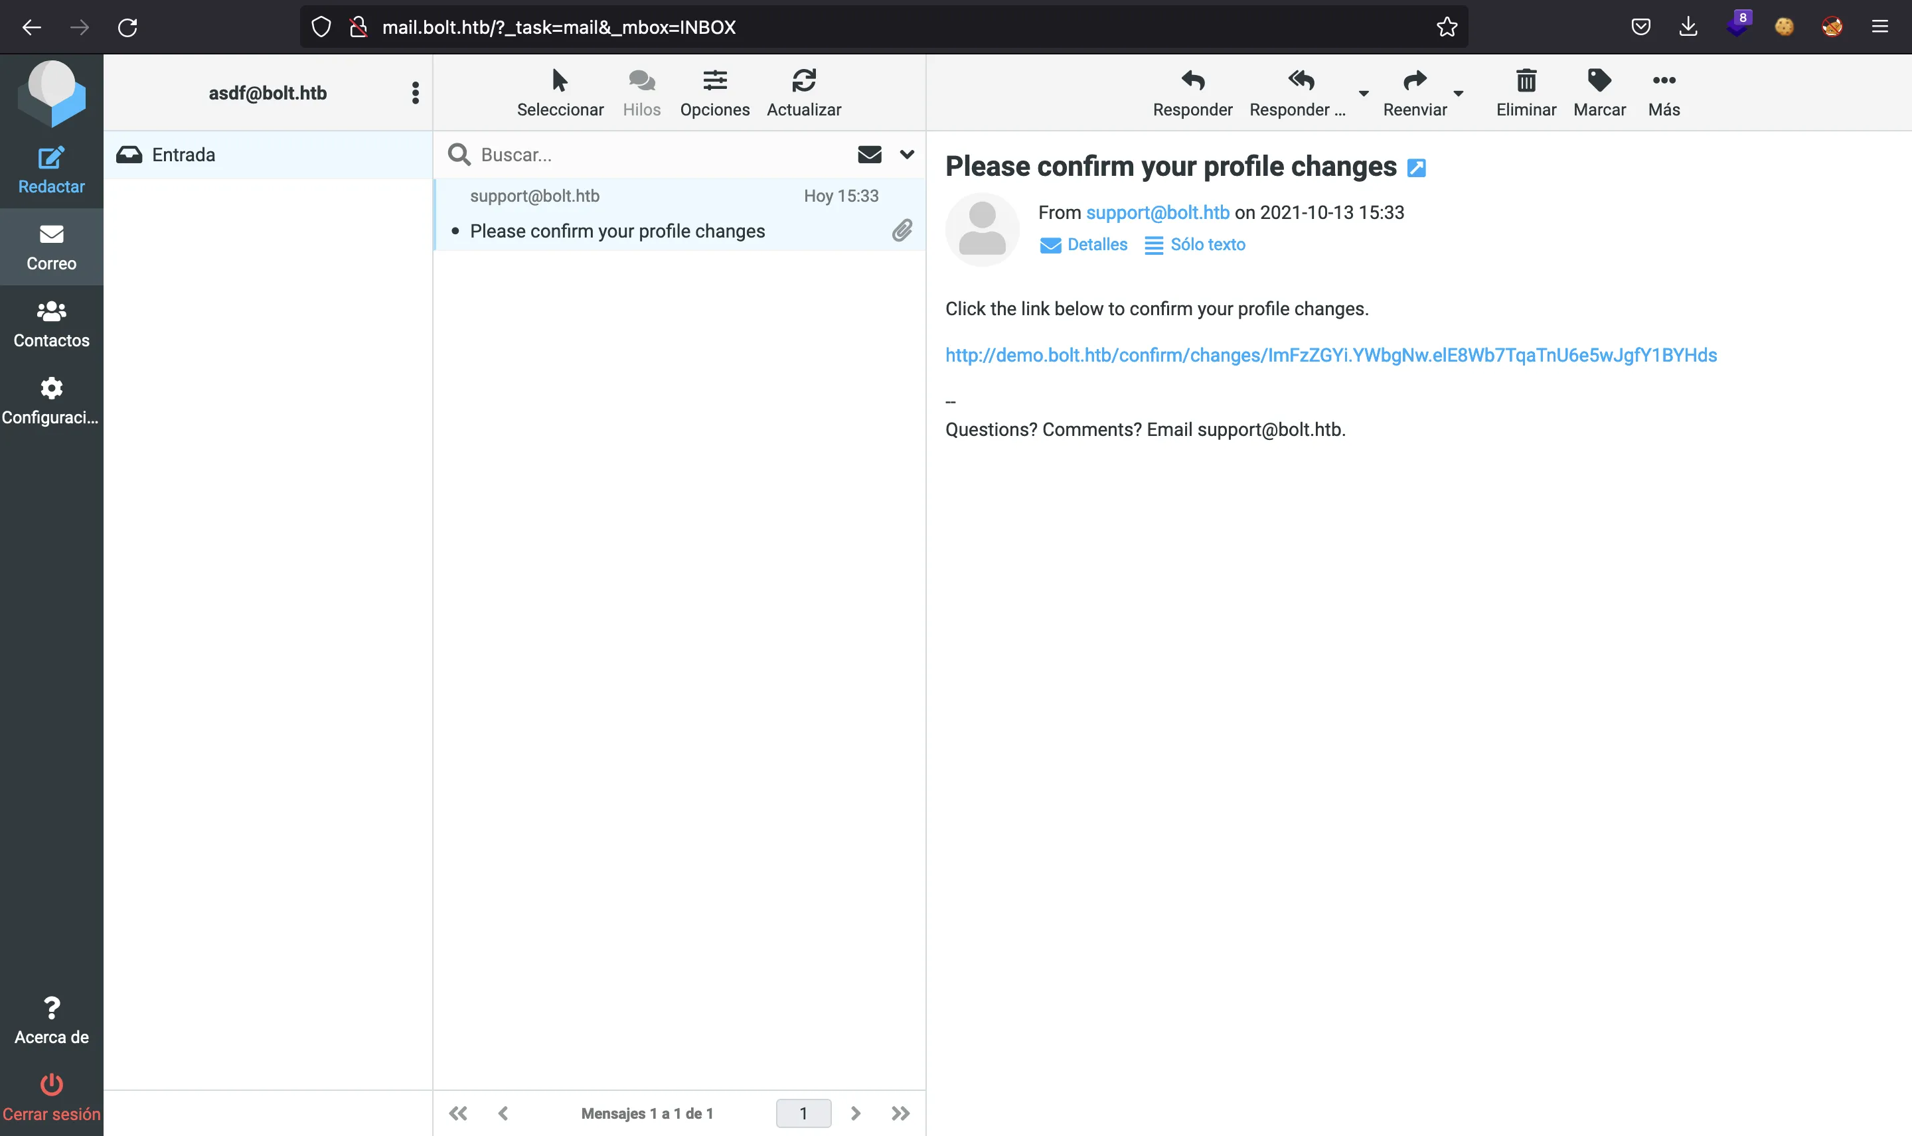Expand the Más (More) options menu
This screenshot has height=1136, width=1912.
point(1663,94)
